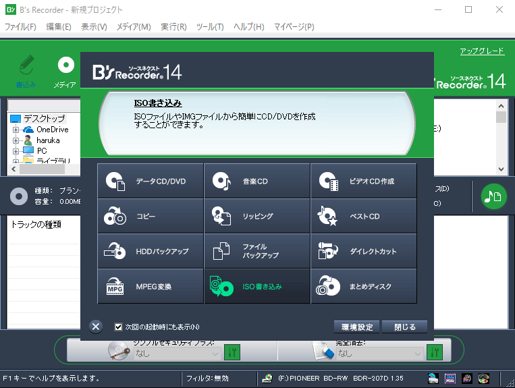
Task: Select the haruka user folder
Action: (48, 140)
